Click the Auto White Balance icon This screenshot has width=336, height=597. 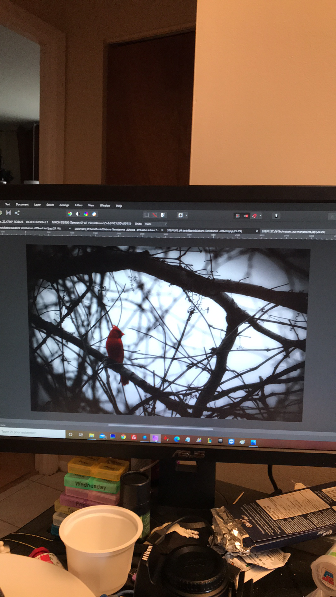click(94, 214)
